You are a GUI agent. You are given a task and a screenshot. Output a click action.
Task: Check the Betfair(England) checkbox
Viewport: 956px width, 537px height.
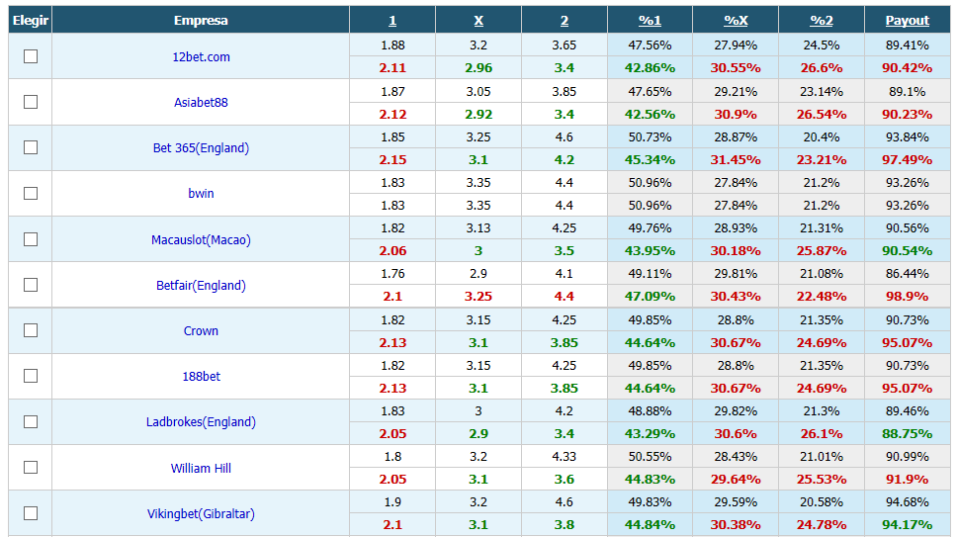pos(31,285)
